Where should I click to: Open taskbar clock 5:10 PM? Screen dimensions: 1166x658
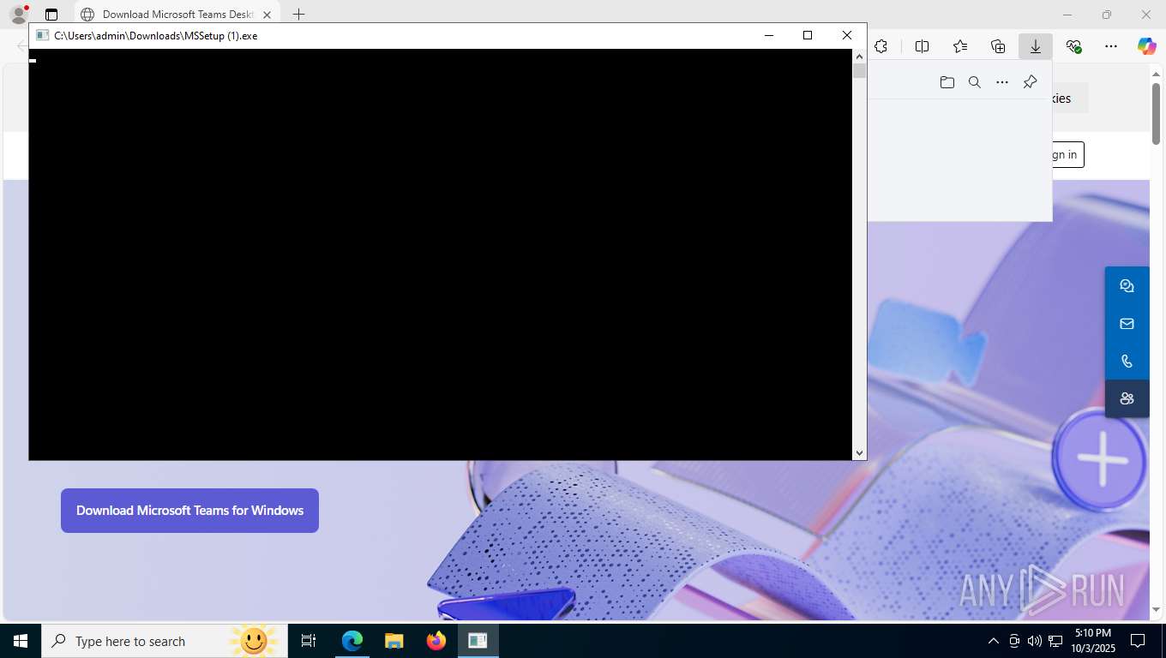(x=1092, y=641)
